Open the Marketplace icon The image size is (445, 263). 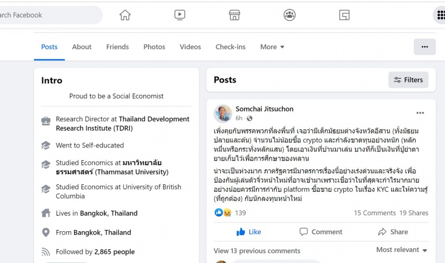(235, 15)
